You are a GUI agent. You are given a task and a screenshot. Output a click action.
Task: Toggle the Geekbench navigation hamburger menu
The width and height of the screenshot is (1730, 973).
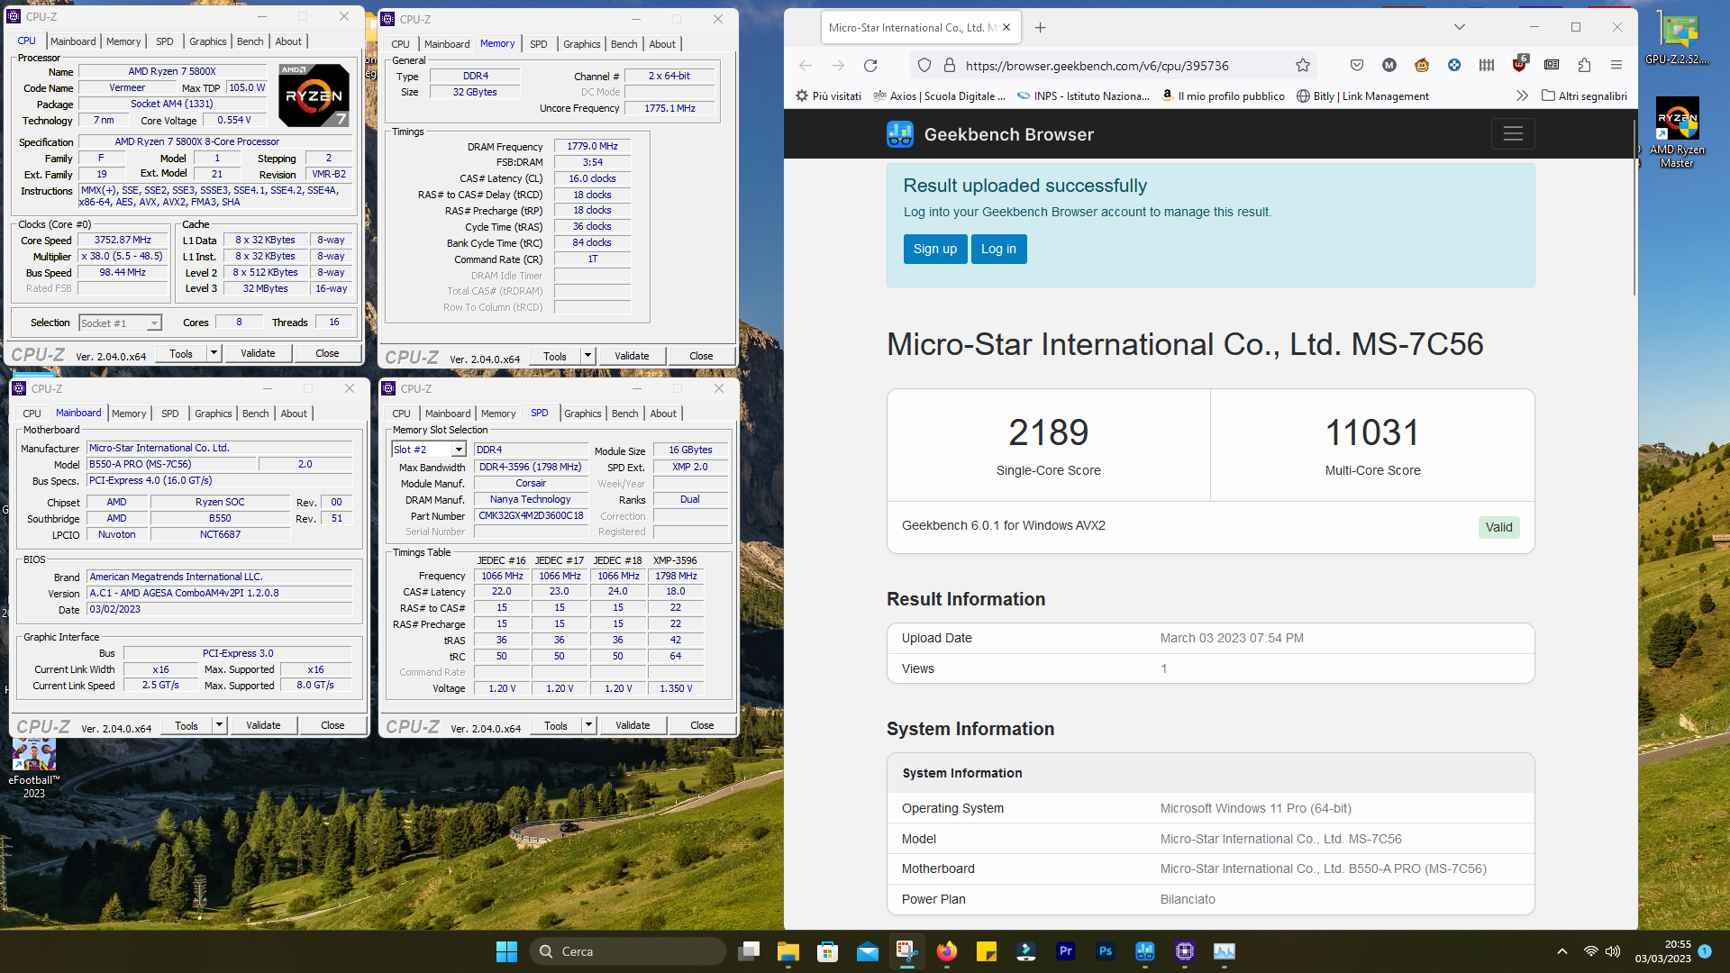1513,134
